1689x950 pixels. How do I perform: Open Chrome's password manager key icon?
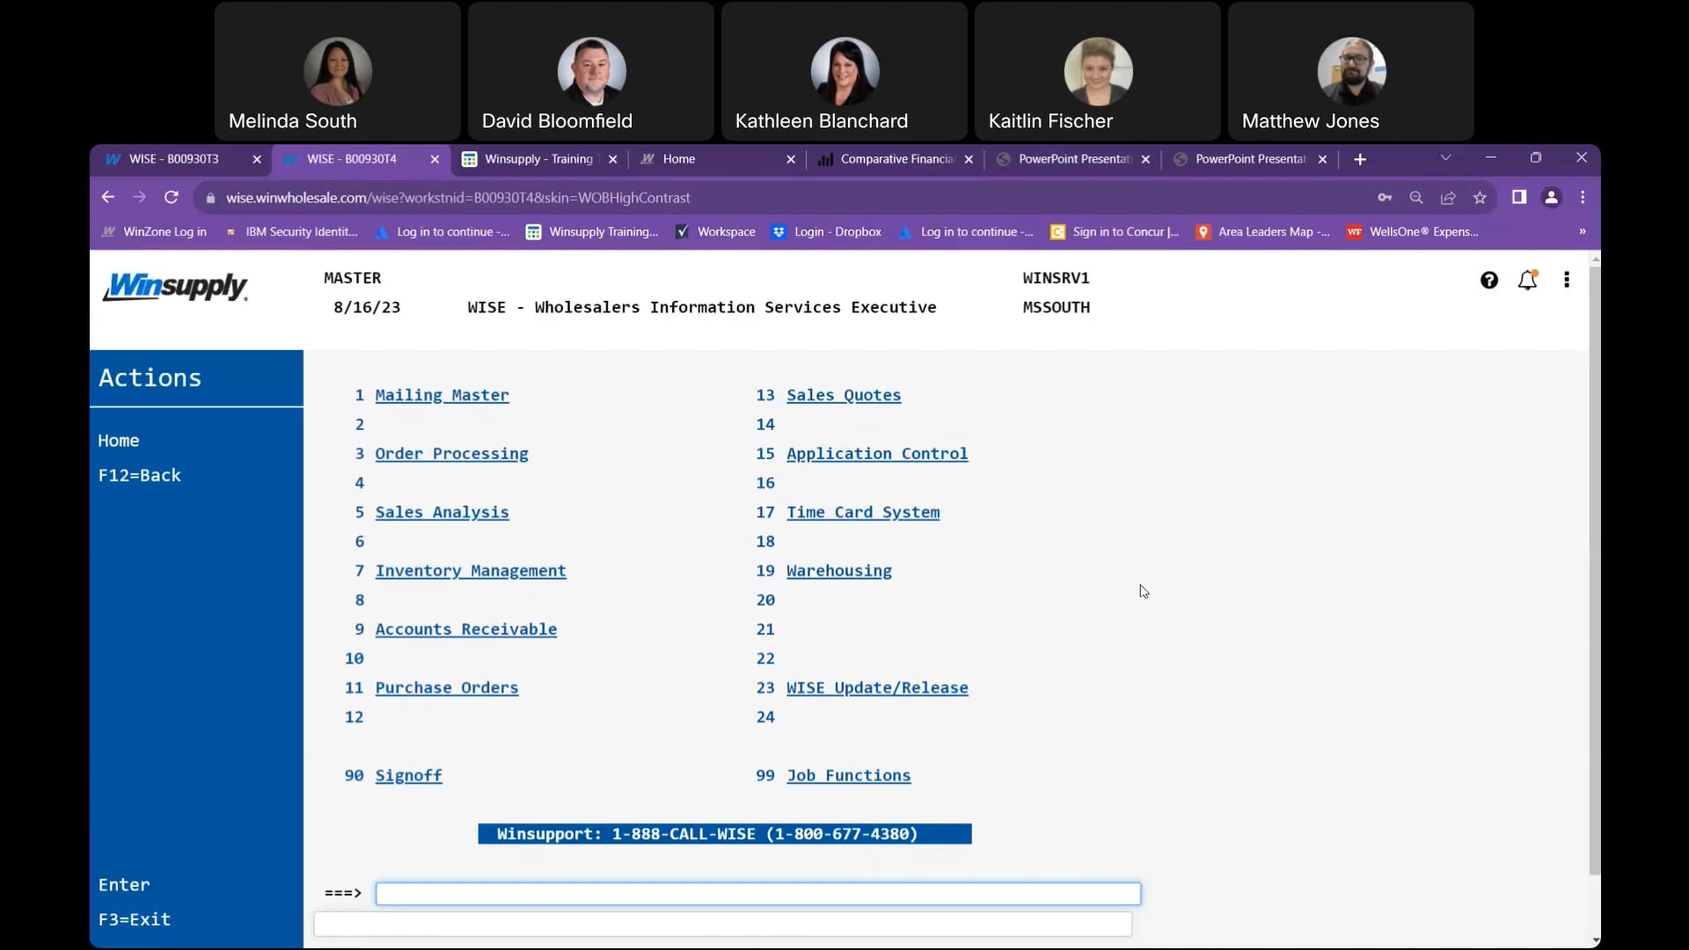pos(1386,197)
